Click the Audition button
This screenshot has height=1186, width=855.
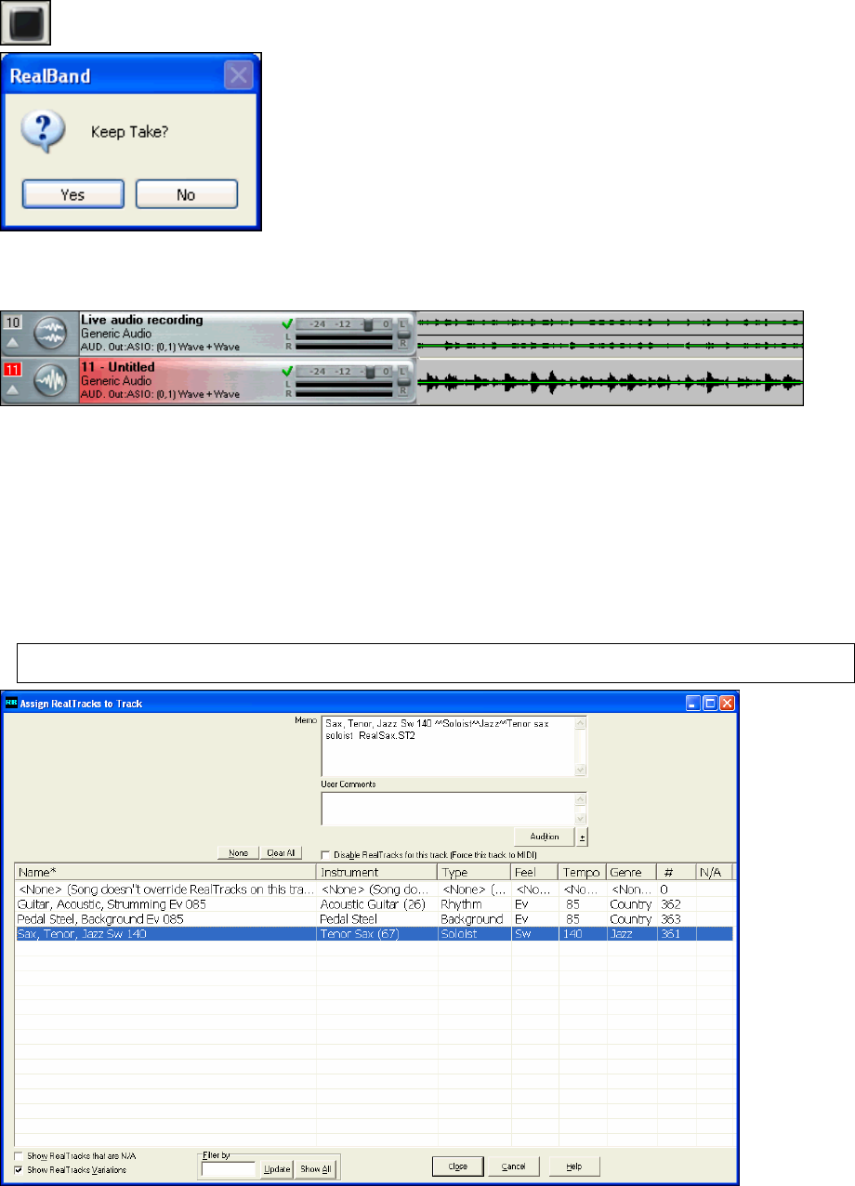(544, 837)
